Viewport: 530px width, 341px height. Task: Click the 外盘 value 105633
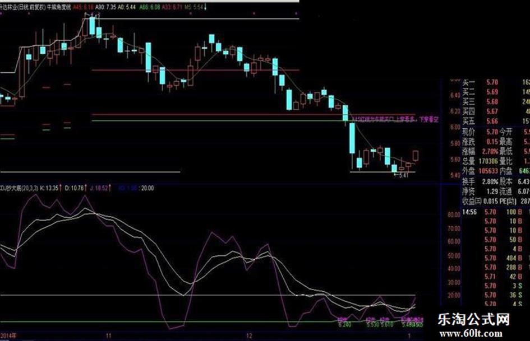[x=488, y=171]
